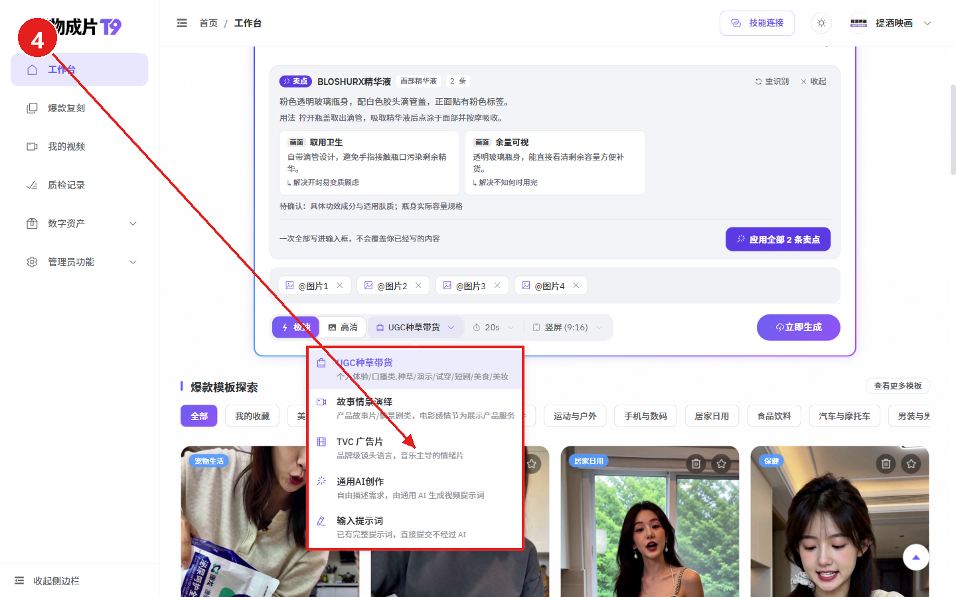Open 爆款复刻 in sidebar
The height and width of the screenshot is (597, 956).
(x=79, y=108)
